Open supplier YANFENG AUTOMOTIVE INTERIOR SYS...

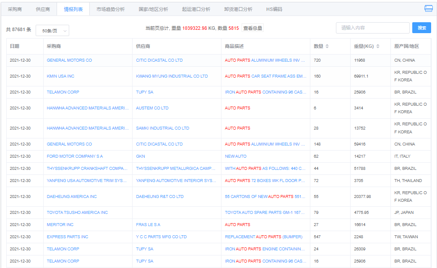click(x=176, y=180)
